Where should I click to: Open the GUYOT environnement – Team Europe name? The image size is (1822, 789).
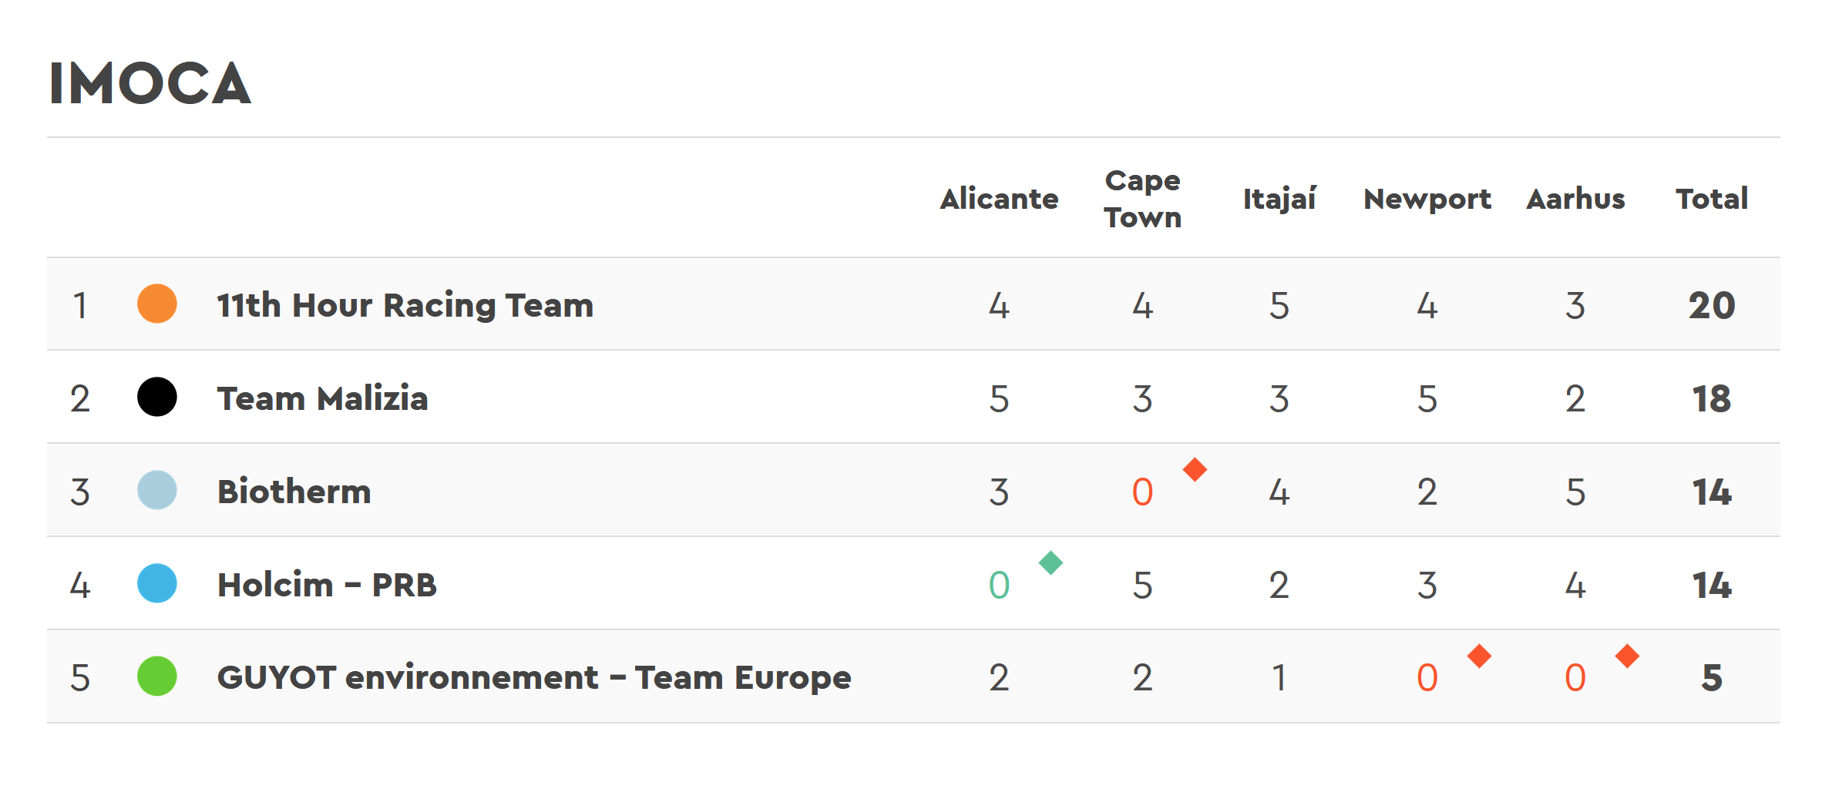534,677
